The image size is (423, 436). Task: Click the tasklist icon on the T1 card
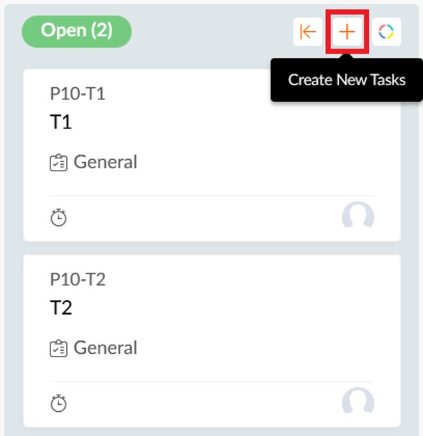pos(58,163)
